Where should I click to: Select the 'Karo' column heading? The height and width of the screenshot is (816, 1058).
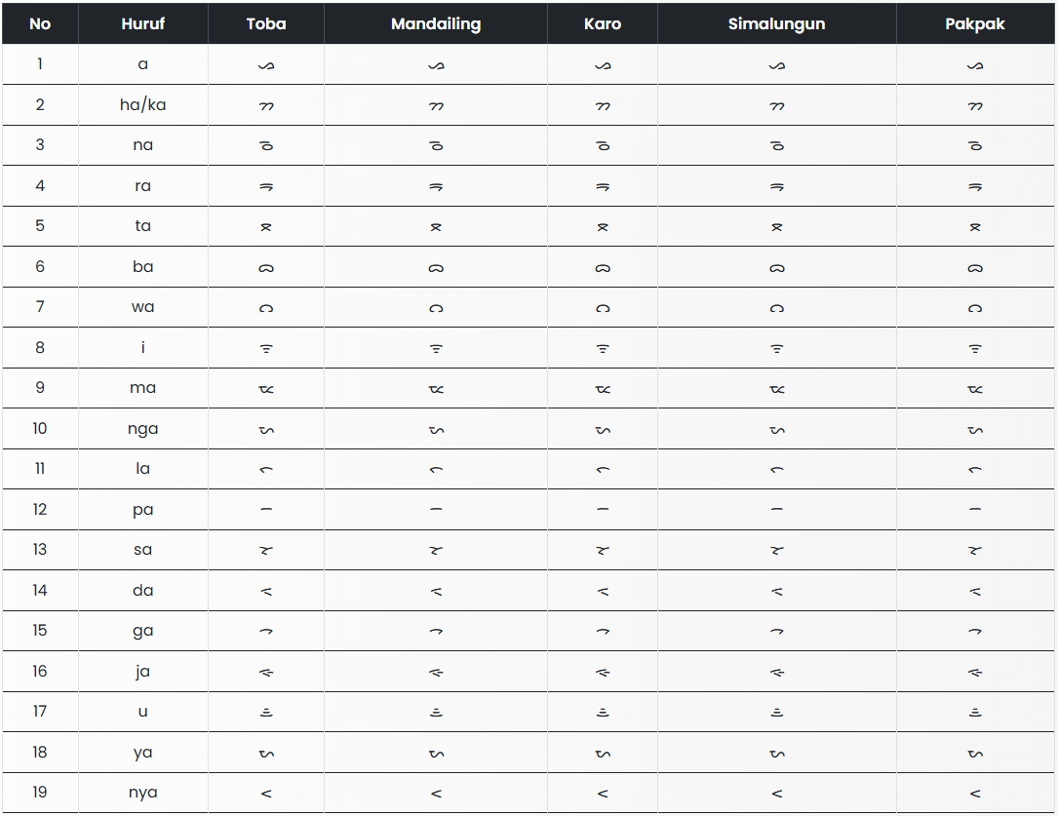603,23
